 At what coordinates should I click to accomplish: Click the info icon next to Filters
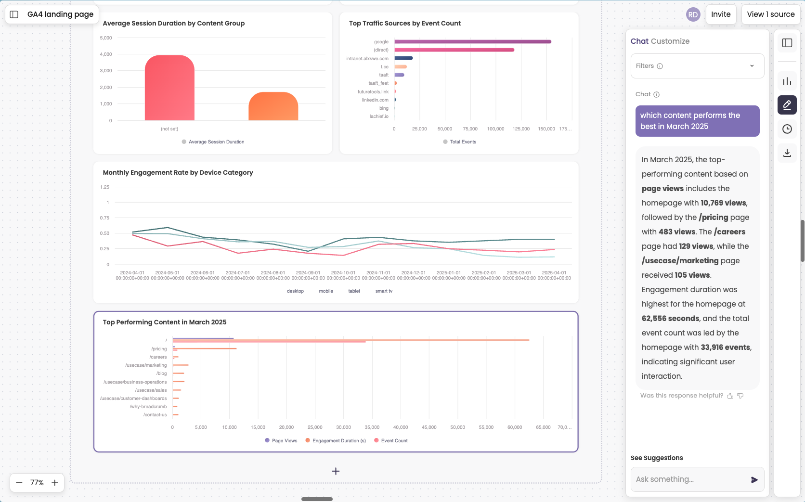tap(659, 66)
